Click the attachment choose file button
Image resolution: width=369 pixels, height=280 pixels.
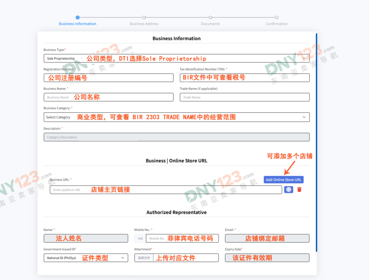pos(143,258)
